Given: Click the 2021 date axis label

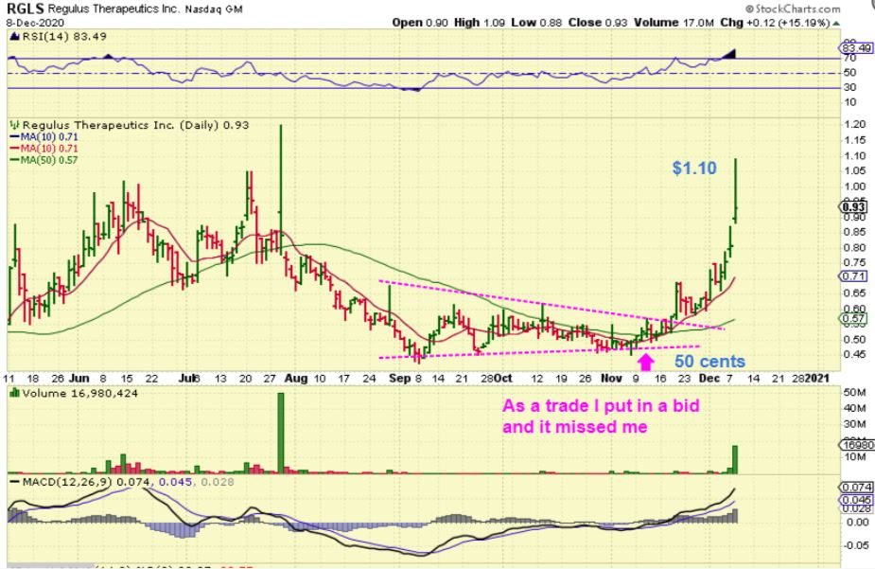Looking at the screenshot, I should pyautogui.click(x=817, y=378).
